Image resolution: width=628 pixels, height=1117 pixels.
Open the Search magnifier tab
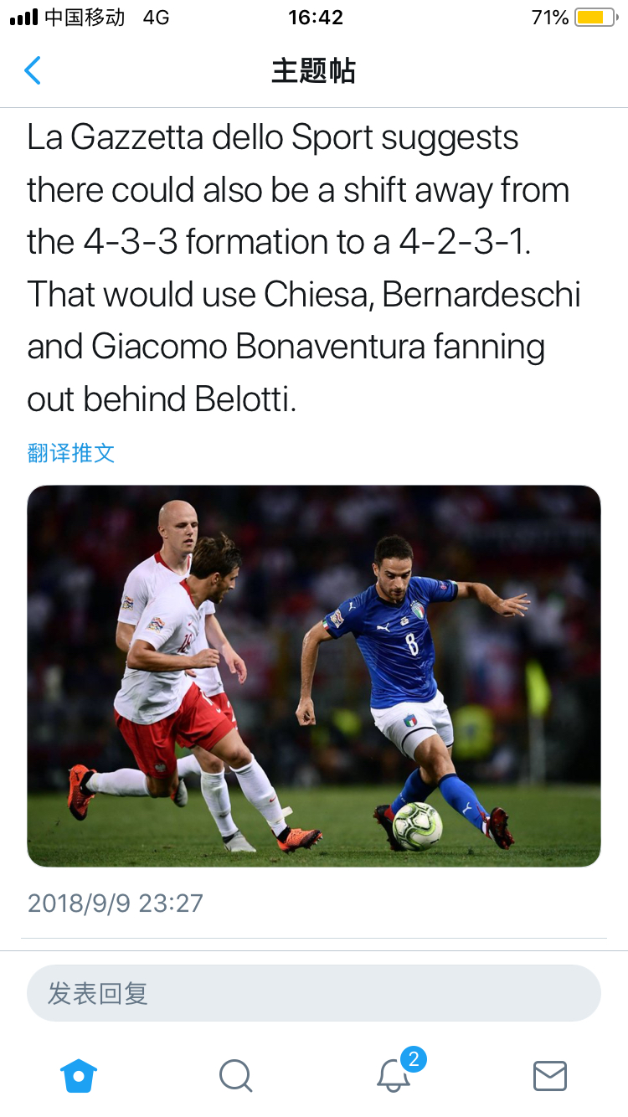click(235, 1076)
